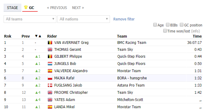Click the Danish flag next to Fuglsang
Viewport: 206px width, 110px height.
(50, 85)
